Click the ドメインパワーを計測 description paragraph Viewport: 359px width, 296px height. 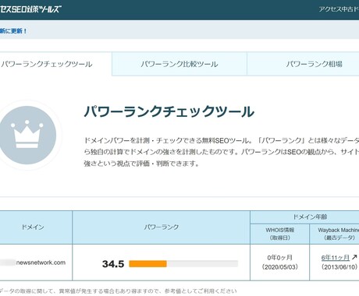[x=222, y=152]
